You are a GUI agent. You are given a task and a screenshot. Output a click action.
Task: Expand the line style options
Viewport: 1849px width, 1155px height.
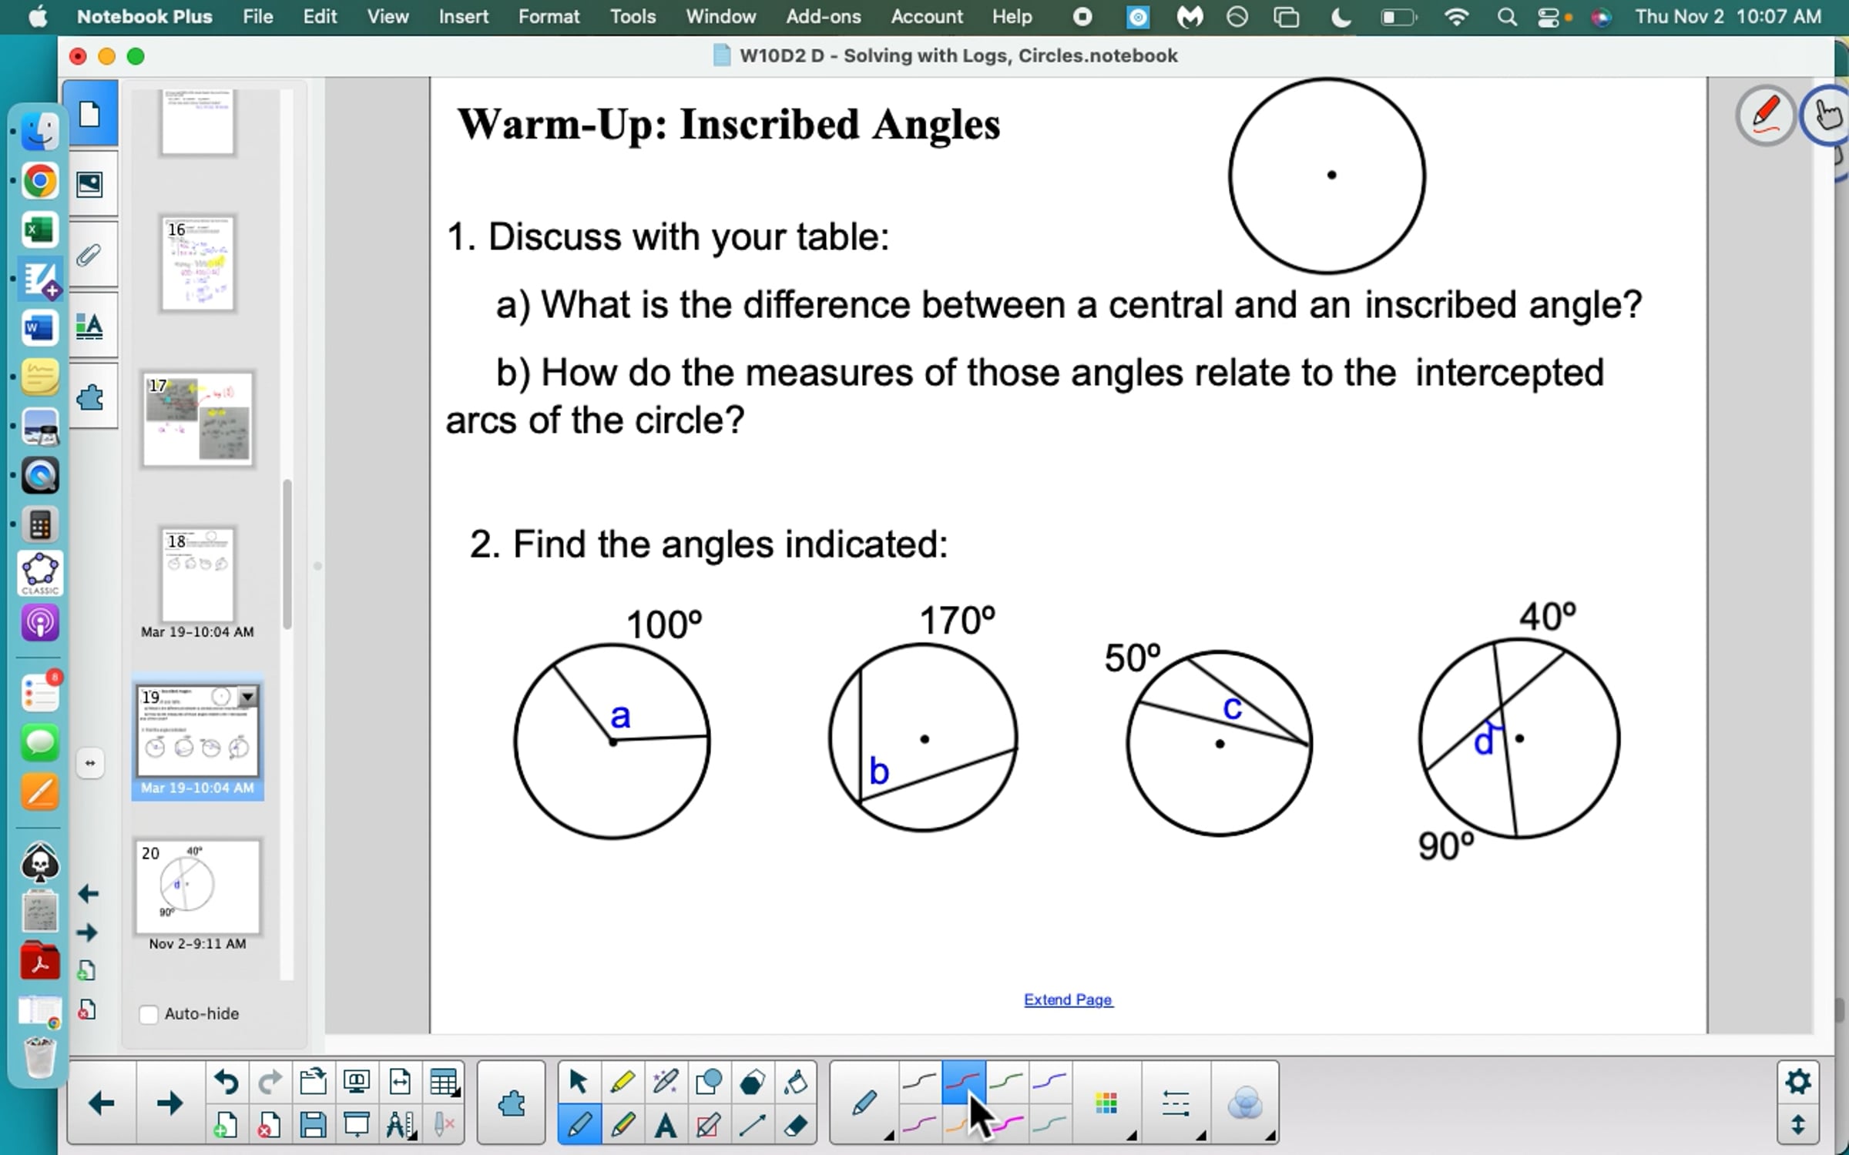tap(1177, 1103)
